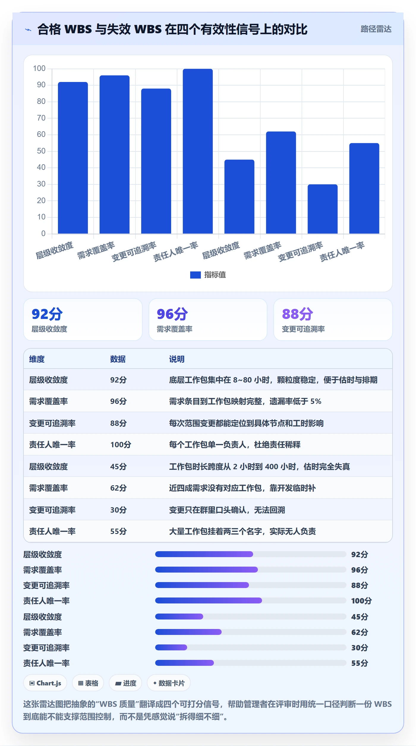Click the progress bar labeled 55分
This screenshot has height=746, width=416.
[x=250, y=663]
